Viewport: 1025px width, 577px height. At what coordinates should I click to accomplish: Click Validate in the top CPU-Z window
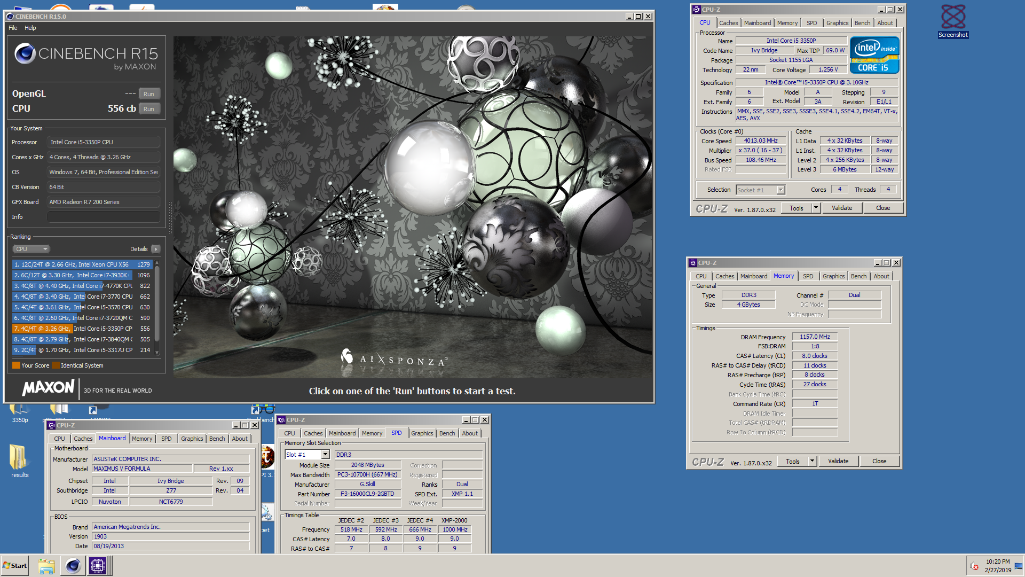[842, 208]
